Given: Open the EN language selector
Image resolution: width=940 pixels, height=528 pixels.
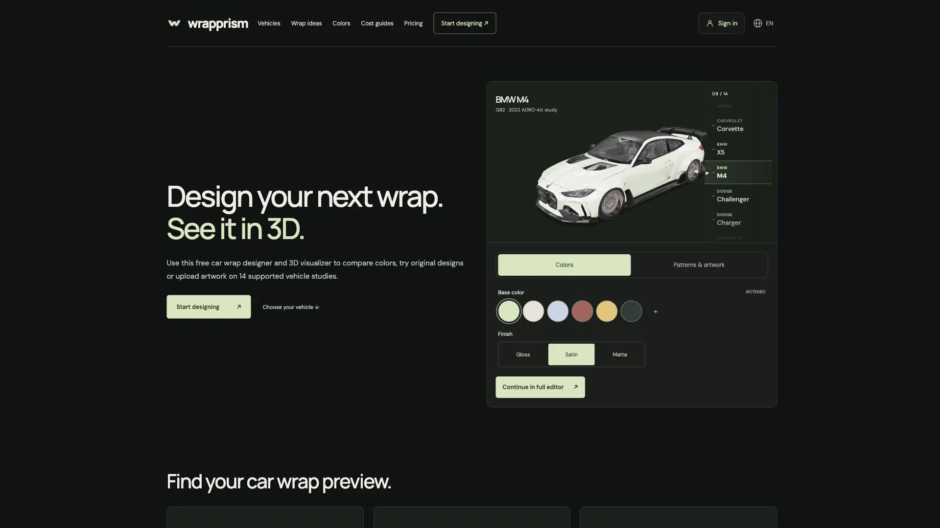Looking at the screenshot, I should tap(763, 23).
